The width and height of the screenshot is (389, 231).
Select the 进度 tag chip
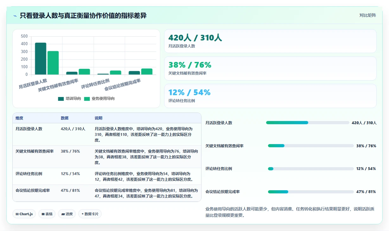(x=67, y=214)
